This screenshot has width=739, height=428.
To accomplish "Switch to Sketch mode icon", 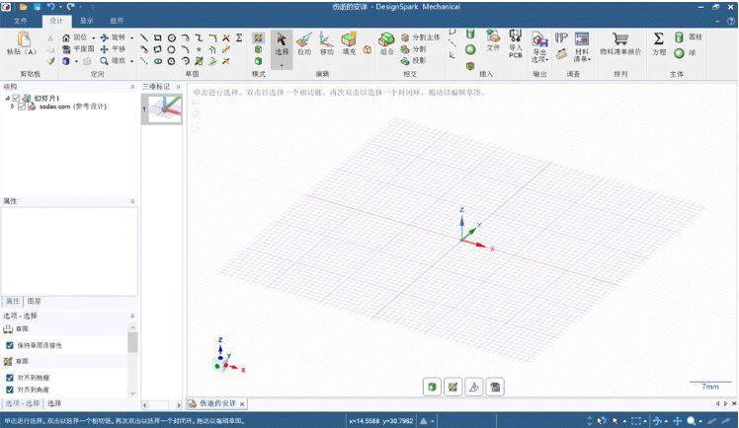I will (x=258, y=38).
